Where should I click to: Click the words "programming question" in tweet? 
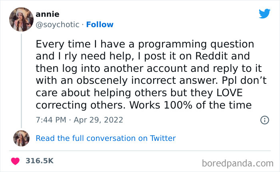coord(203,43)
